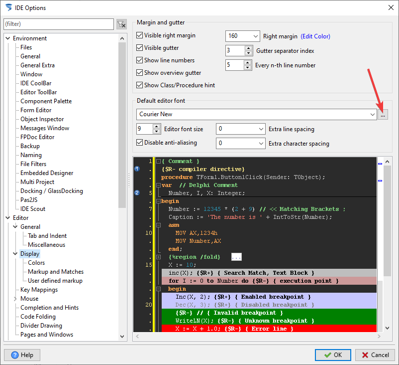Click the Help button
The height and width of the screenshot is (365, 399).
coord(22,355)
